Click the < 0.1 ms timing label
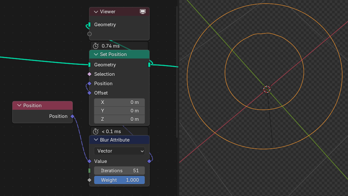348x196 pixels. [x=111, y=132]
